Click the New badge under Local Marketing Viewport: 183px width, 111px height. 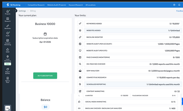[x=8, y=64]
